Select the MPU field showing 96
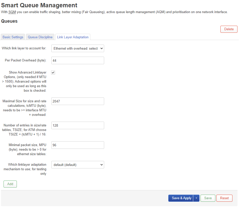 pos(77,145)
